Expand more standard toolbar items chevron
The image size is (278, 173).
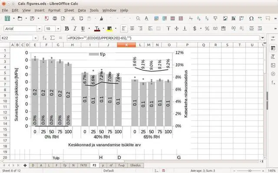(x=275, y=18)
